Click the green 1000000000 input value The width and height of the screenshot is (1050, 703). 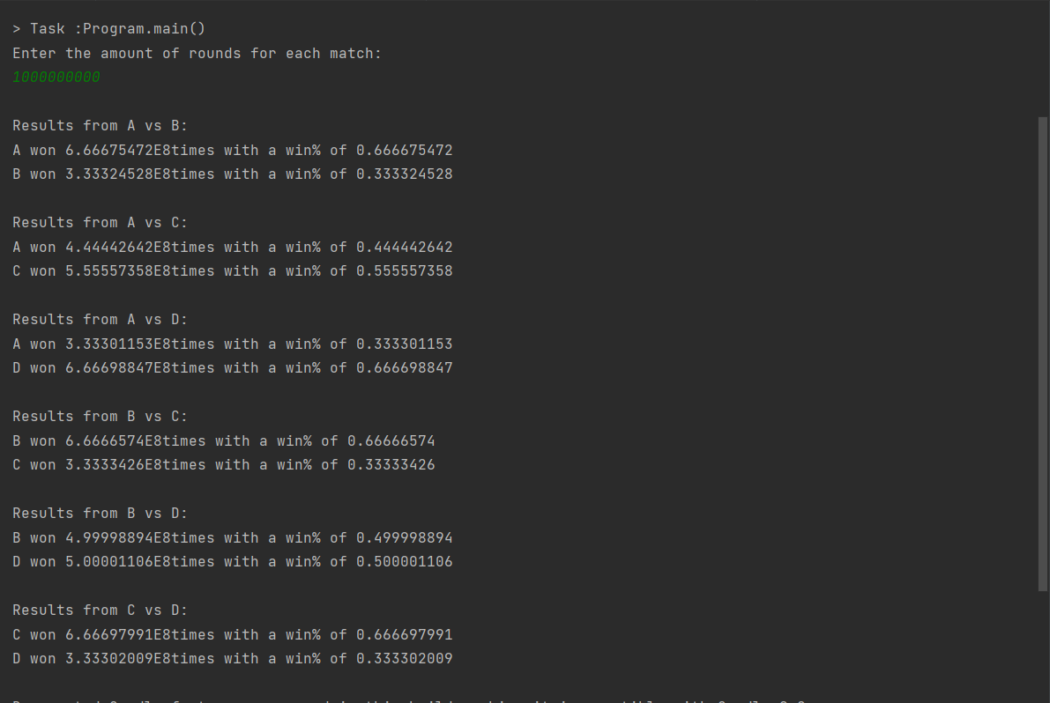[x=56, y=78]
